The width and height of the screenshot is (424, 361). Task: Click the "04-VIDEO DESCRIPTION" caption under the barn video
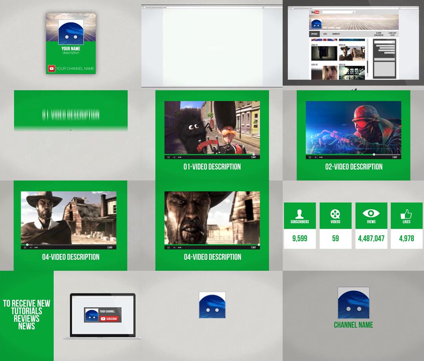(x=71, y=257)
